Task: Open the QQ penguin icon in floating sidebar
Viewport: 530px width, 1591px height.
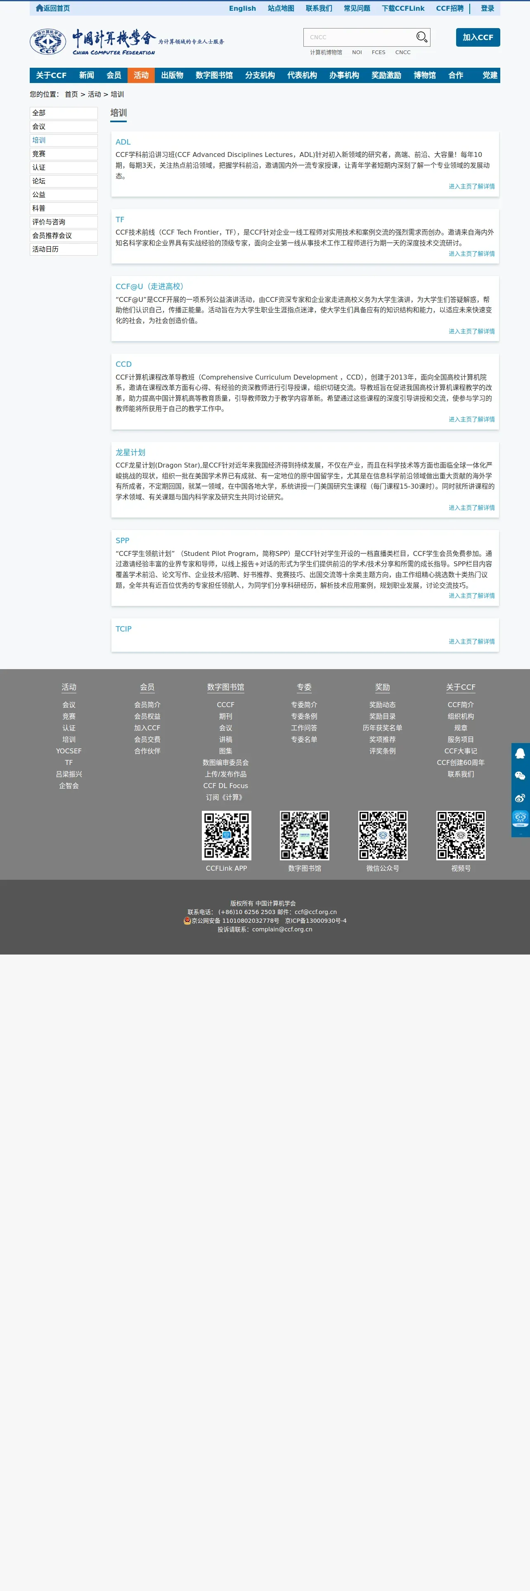Action: [520, 753]
